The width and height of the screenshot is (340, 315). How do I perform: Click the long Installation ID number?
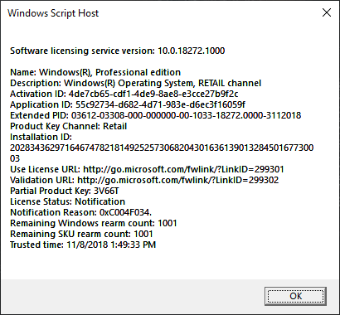[x=162, y=153]
